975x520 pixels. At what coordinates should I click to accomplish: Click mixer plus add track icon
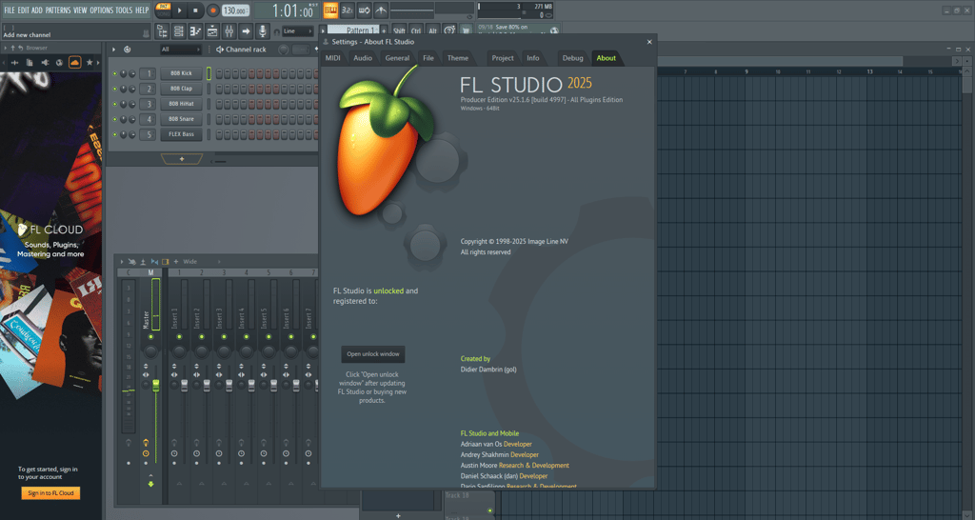pos(176,262)
